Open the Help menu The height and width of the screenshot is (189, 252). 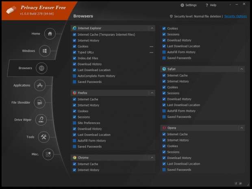(211, 5)
